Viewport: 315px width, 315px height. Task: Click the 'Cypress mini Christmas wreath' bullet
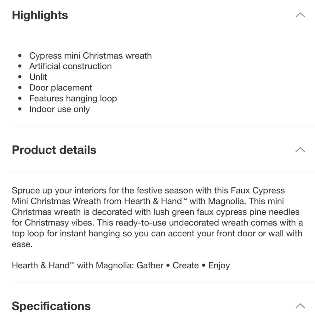coord(90,56)
